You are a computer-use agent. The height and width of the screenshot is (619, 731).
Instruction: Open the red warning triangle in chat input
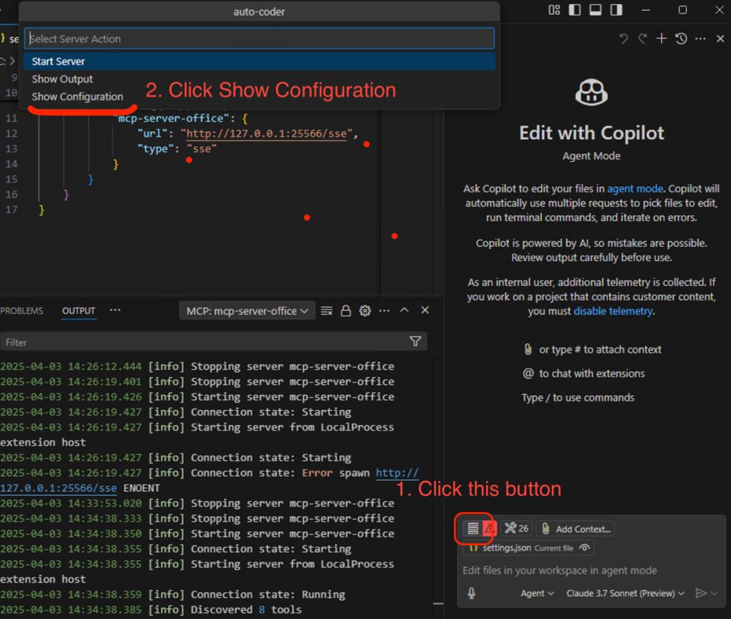tap(489, 529)
